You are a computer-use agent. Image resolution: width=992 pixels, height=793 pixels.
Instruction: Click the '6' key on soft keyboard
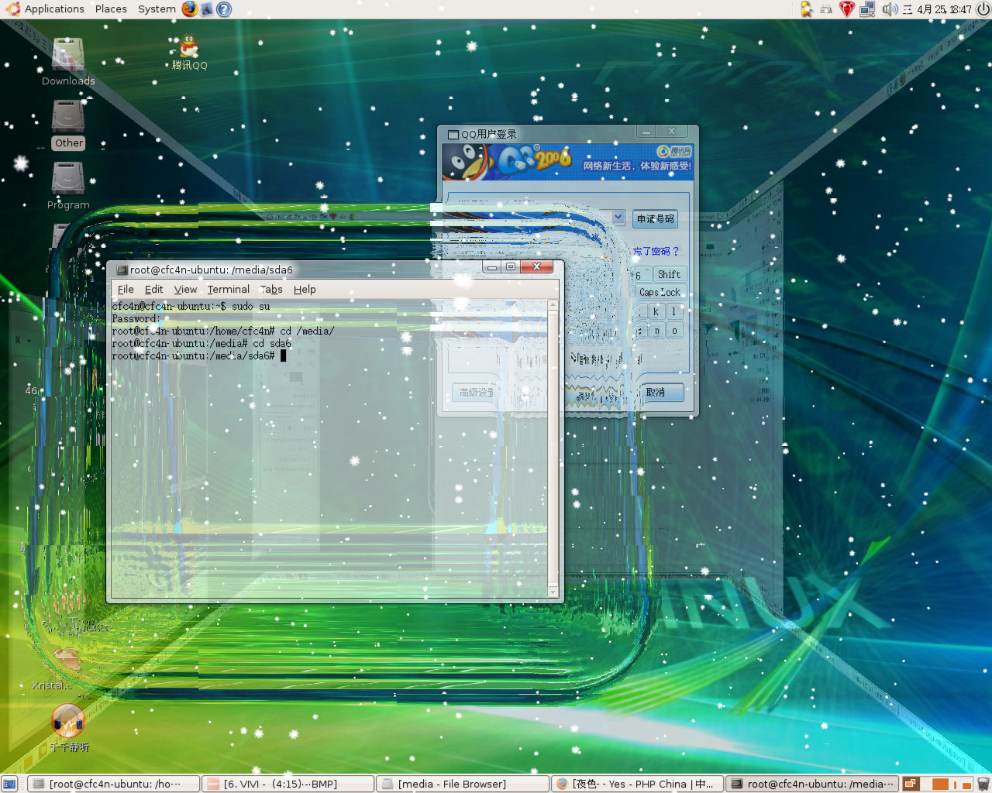[x=639, y=275]
